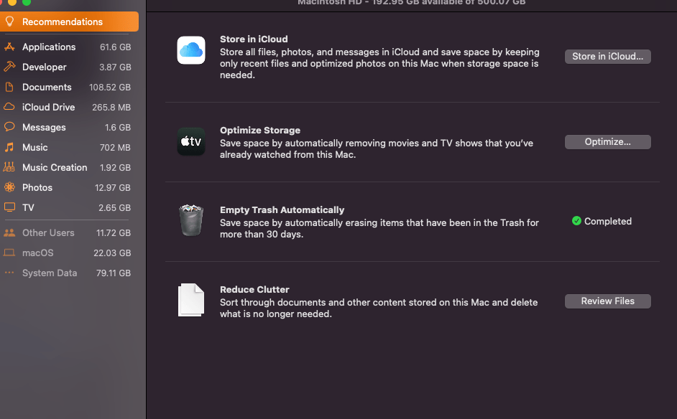The image size is (677, 419).
Task: Click the TV display icon in the sidebar
Action: (10, 207)
